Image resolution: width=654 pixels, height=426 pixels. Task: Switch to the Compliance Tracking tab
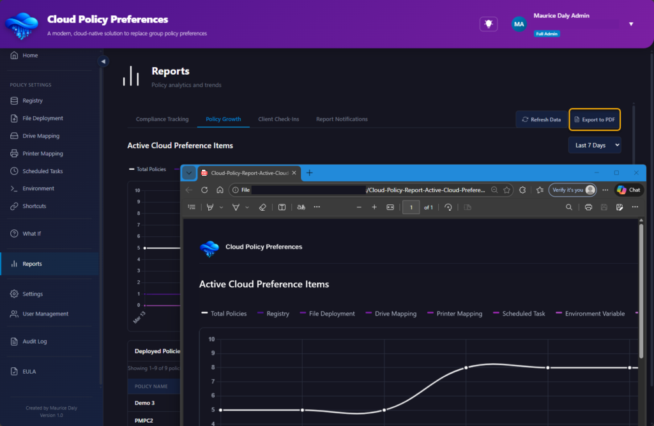point(162,119)
